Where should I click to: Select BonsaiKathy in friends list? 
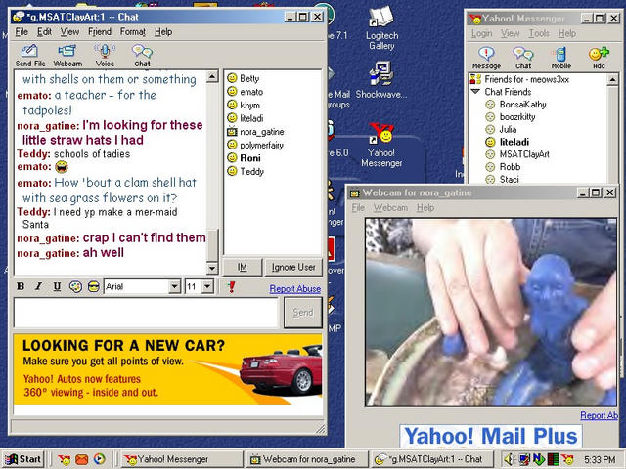(x=522, y=105)
